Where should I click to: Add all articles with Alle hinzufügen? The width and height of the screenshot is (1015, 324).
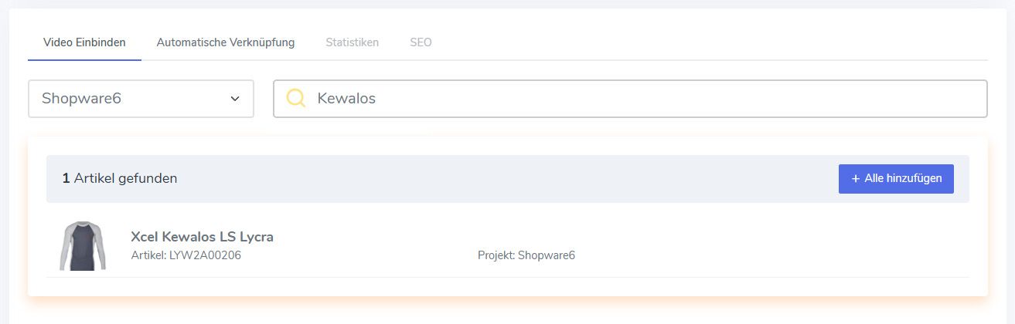896,178
